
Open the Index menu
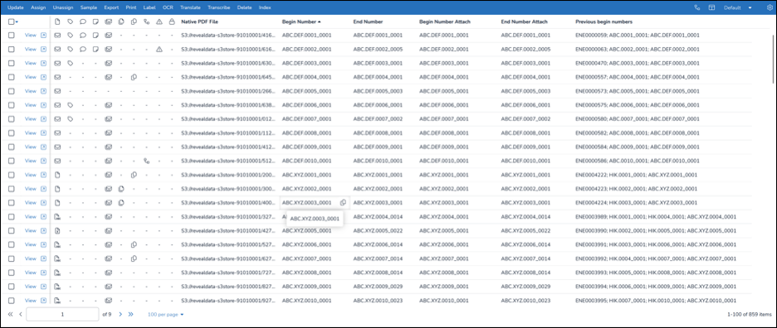tap(265, 8)
